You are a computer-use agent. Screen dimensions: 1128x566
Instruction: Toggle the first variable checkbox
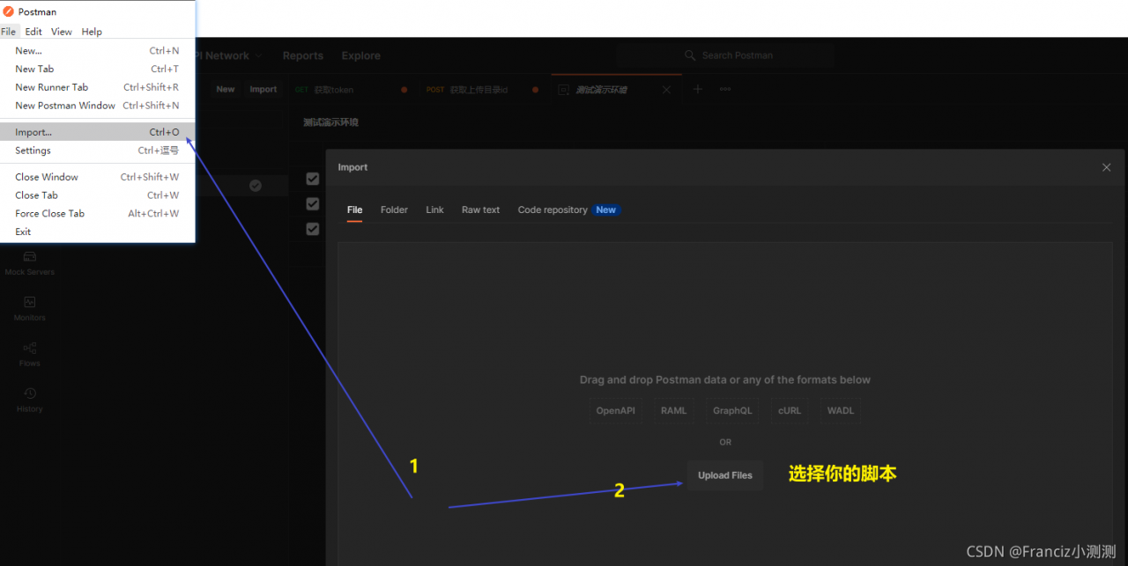(312, 179)
